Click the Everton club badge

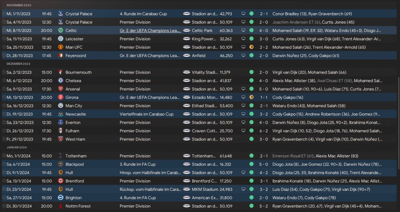pos(61,123)
